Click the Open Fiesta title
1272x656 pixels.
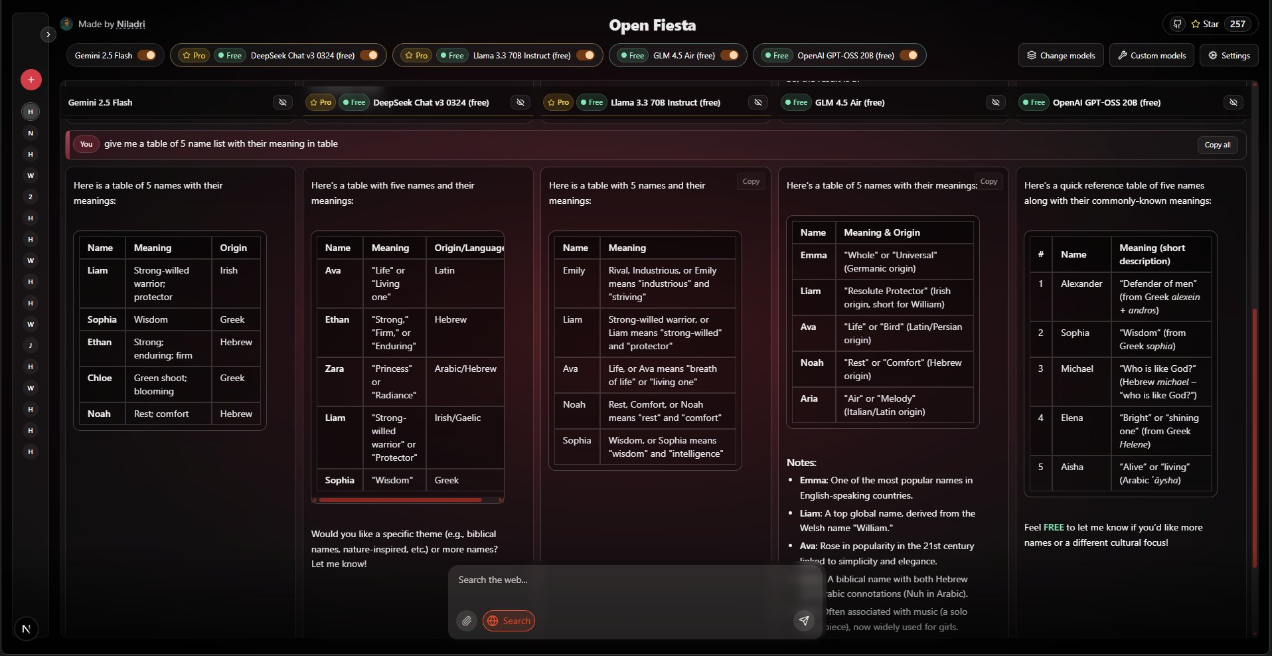(x=653, y=25)
